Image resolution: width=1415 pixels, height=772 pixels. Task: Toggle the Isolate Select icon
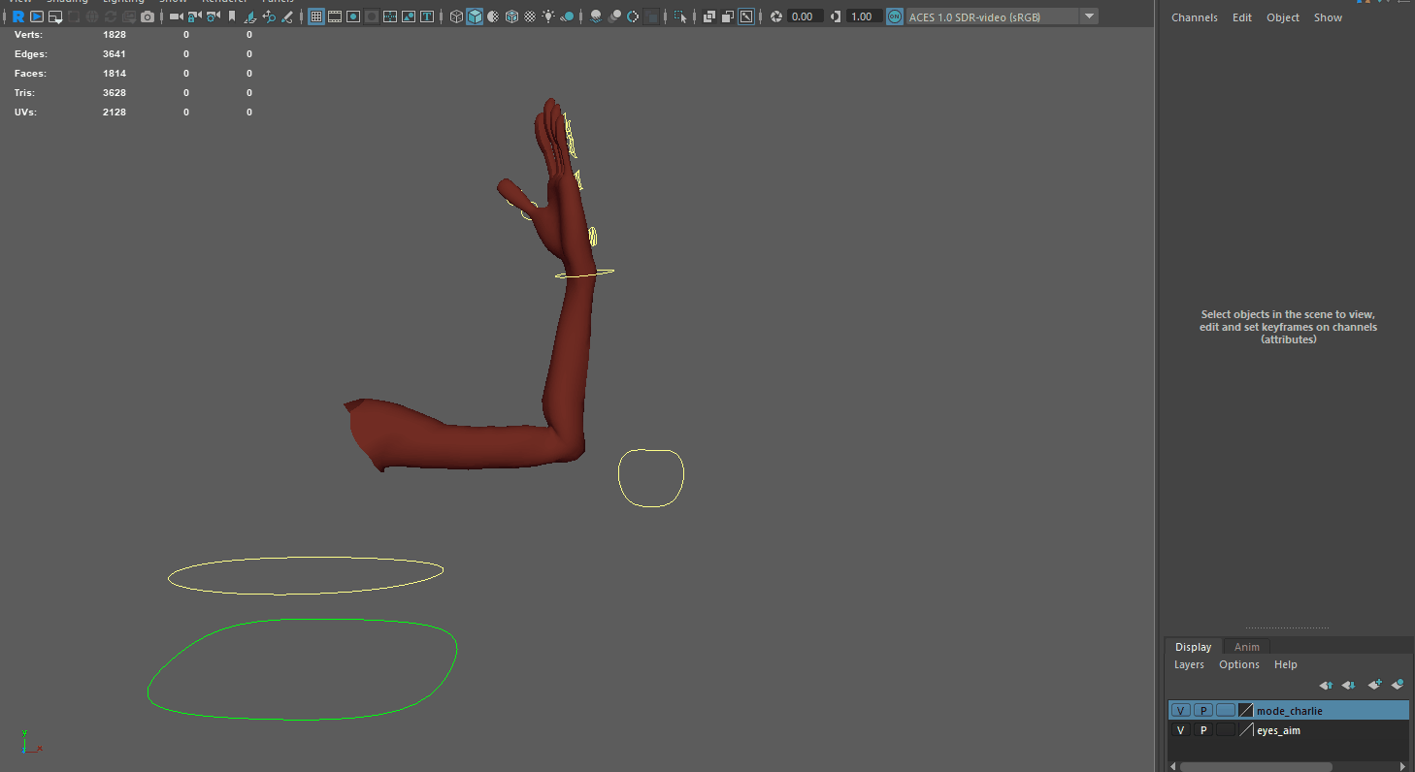680,16
